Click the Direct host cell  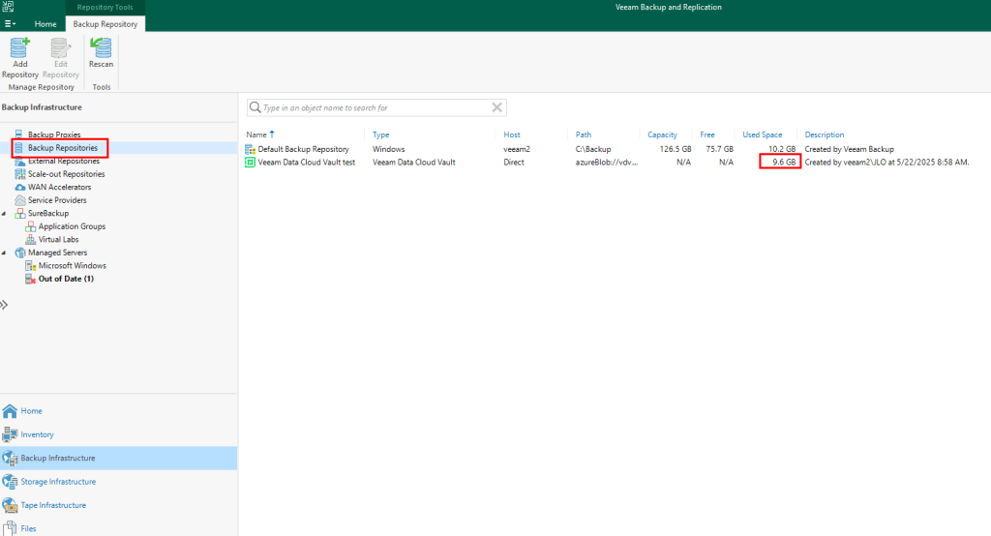[514, 163]
